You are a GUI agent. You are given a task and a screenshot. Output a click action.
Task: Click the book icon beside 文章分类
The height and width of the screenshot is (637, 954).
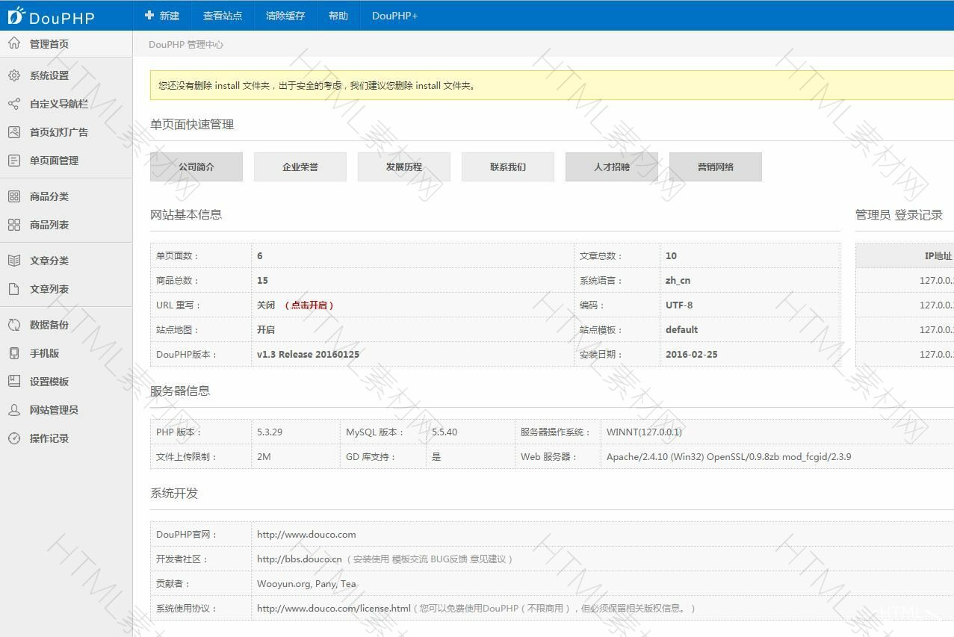click(x=13, y=261)
